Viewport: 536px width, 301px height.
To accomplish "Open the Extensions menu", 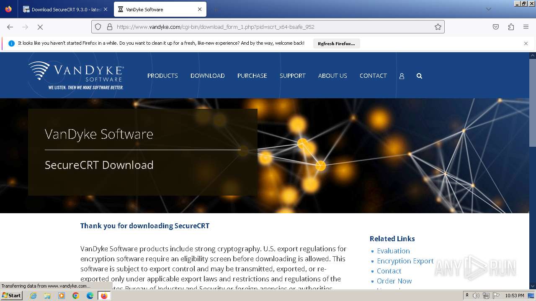I will [x=511, y=27].
